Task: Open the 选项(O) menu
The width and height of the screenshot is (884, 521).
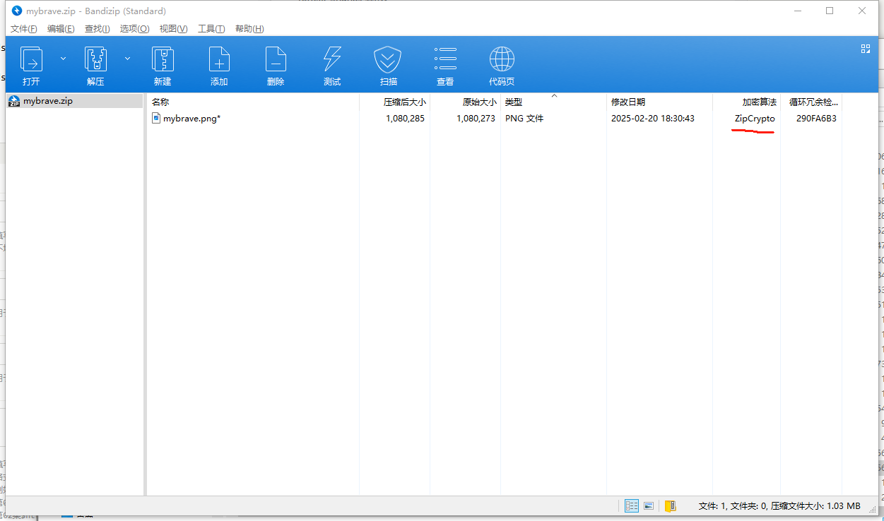Action: (x=134, y=29)
